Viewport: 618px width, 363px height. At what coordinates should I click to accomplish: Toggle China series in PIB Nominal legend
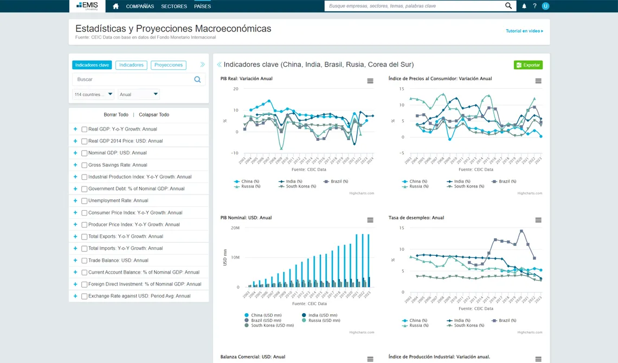tap(263, 315)
